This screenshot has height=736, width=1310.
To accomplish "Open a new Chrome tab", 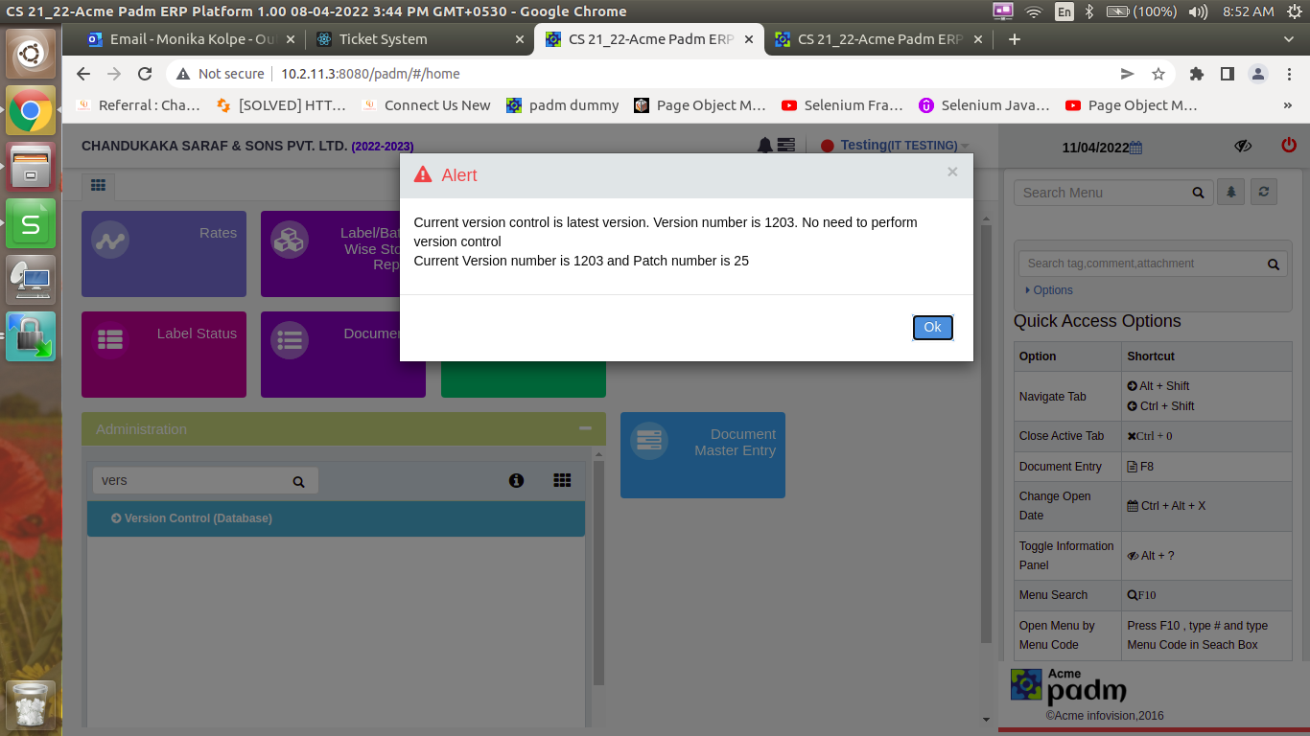I will 1015,39.
